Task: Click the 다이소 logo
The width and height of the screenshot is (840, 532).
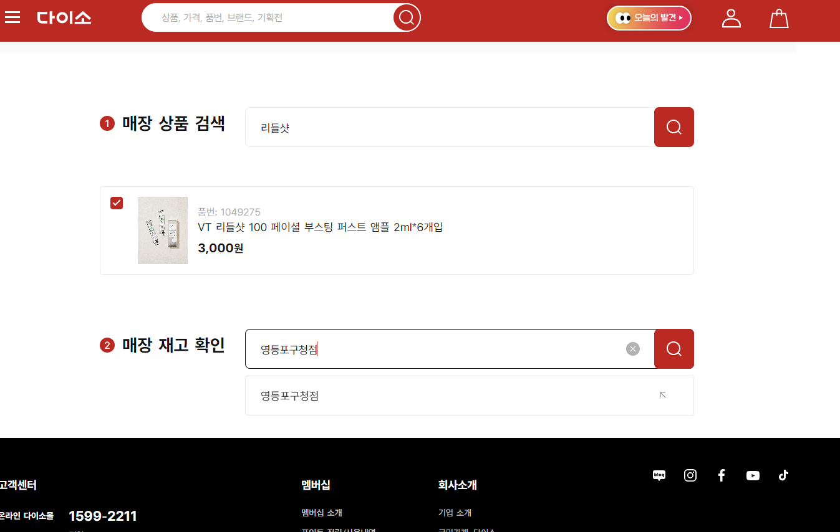Action: 64,17
